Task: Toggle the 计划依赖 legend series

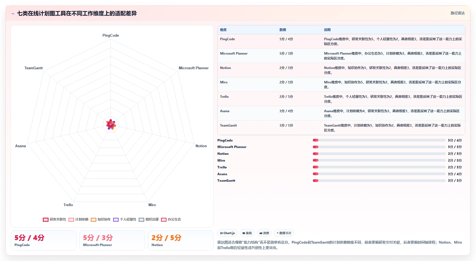Action: [79, 219]
